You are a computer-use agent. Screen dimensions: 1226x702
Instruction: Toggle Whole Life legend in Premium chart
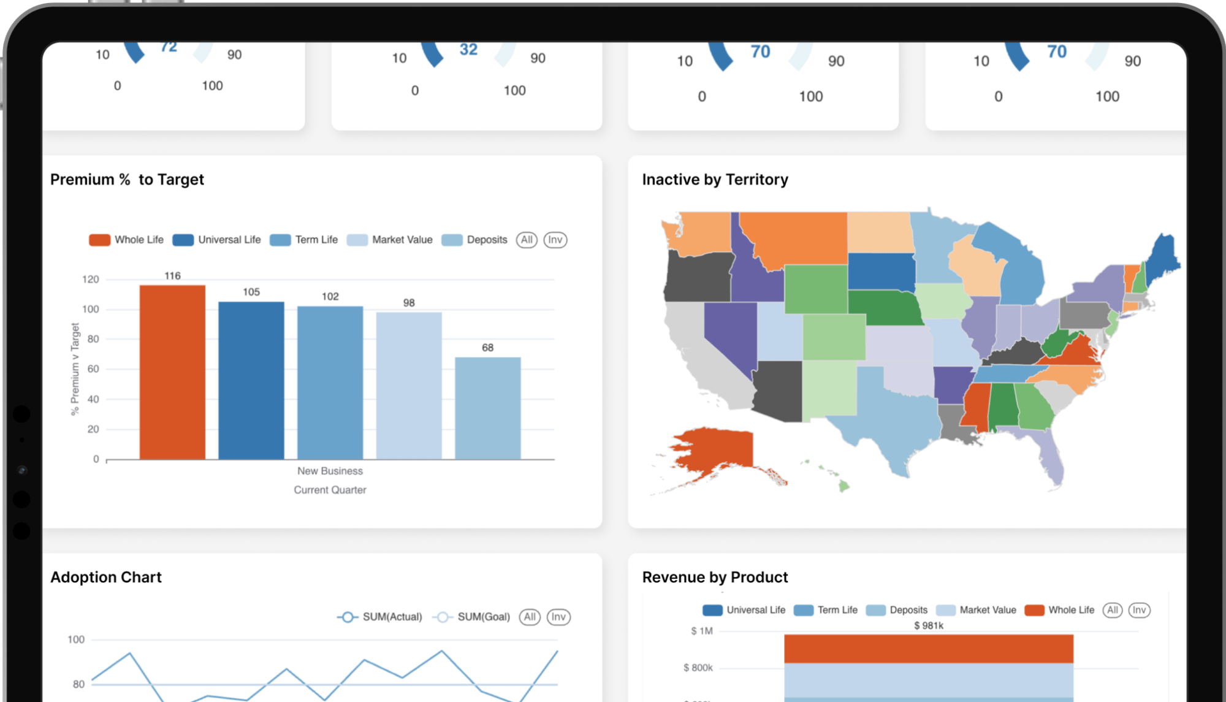click(x=126, y=240)
